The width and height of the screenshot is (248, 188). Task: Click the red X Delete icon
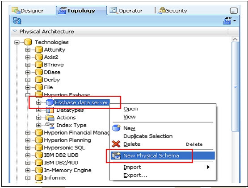click(x=116, y=144)
